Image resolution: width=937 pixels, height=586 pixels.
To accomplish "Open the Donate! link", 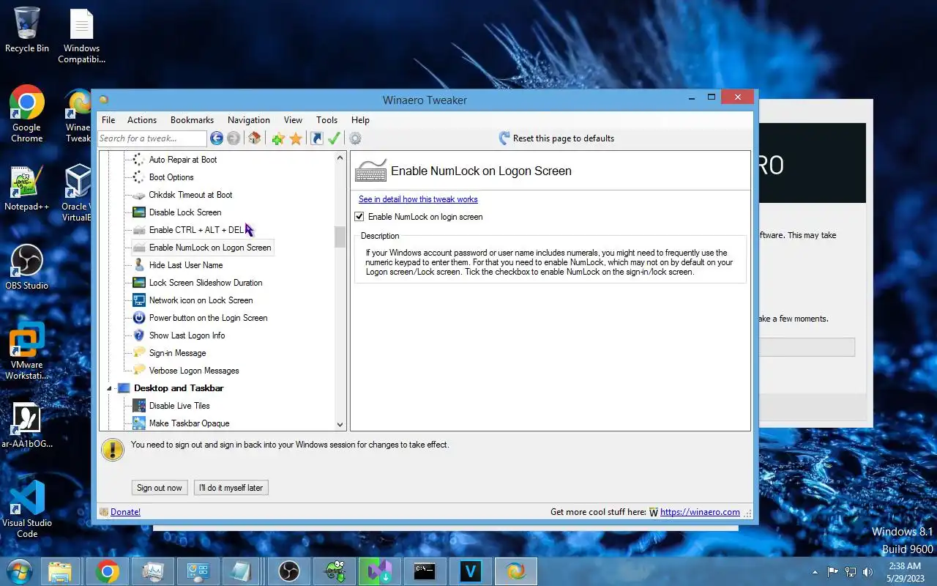I will click(x=125, y=512).
